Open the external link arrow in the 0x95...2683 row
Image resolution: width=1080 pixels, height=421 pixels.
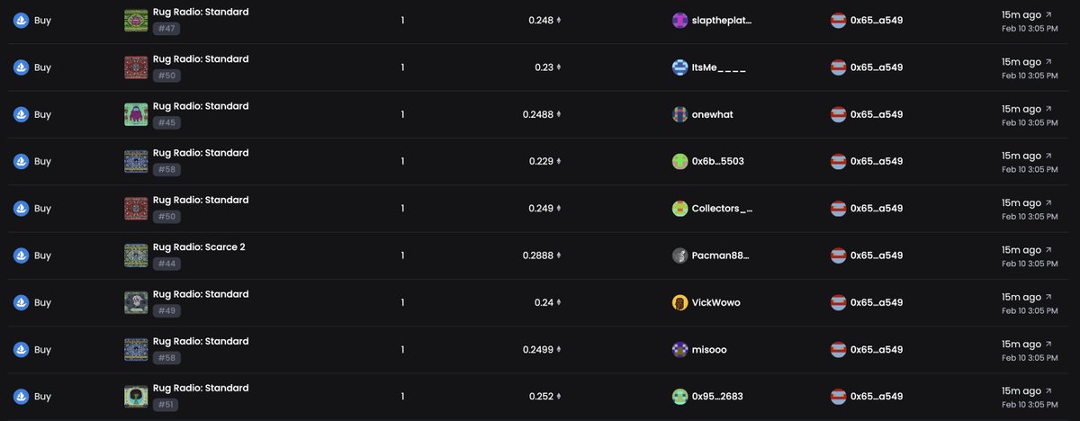click(1048, 390)
